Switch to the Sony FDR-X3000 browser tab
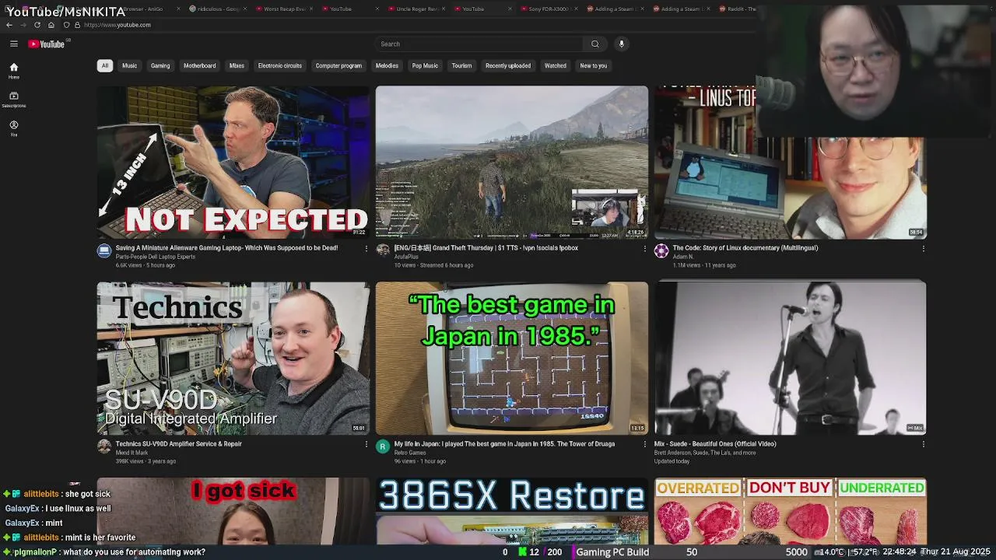Image resolution: width=996 pixels, height=560 pixels. [x=549, y=9]
